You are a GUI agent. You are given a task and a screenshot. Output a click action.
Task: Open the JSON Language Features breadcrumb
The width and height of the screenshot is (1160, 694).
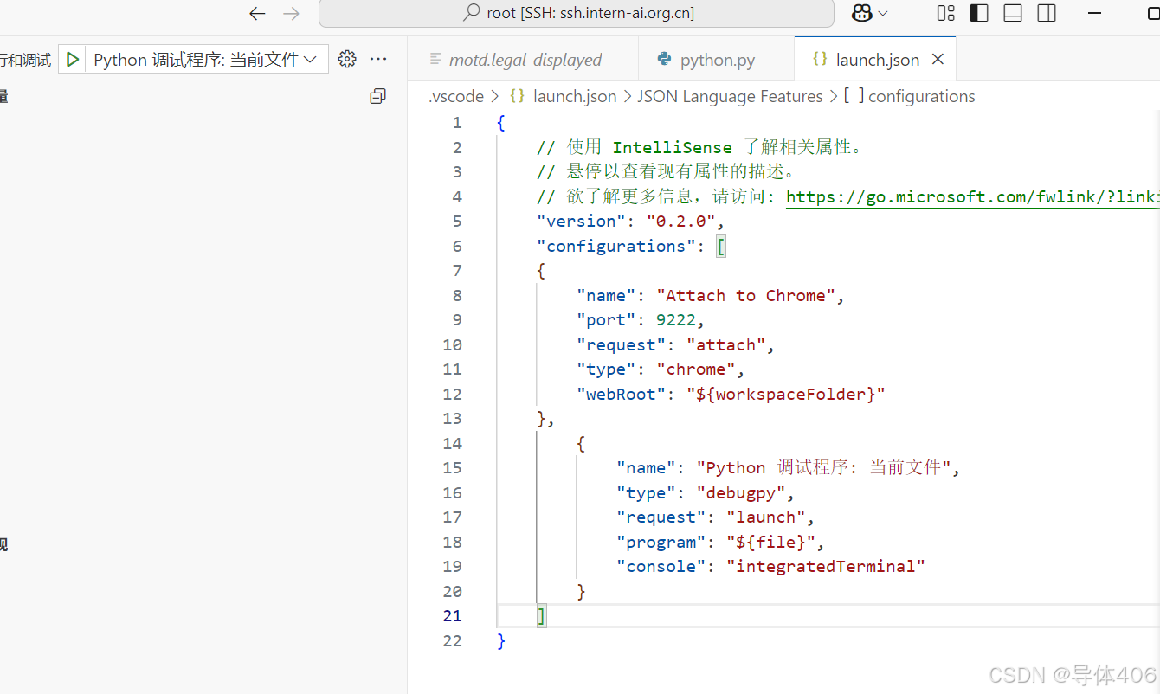coord(729,96)
